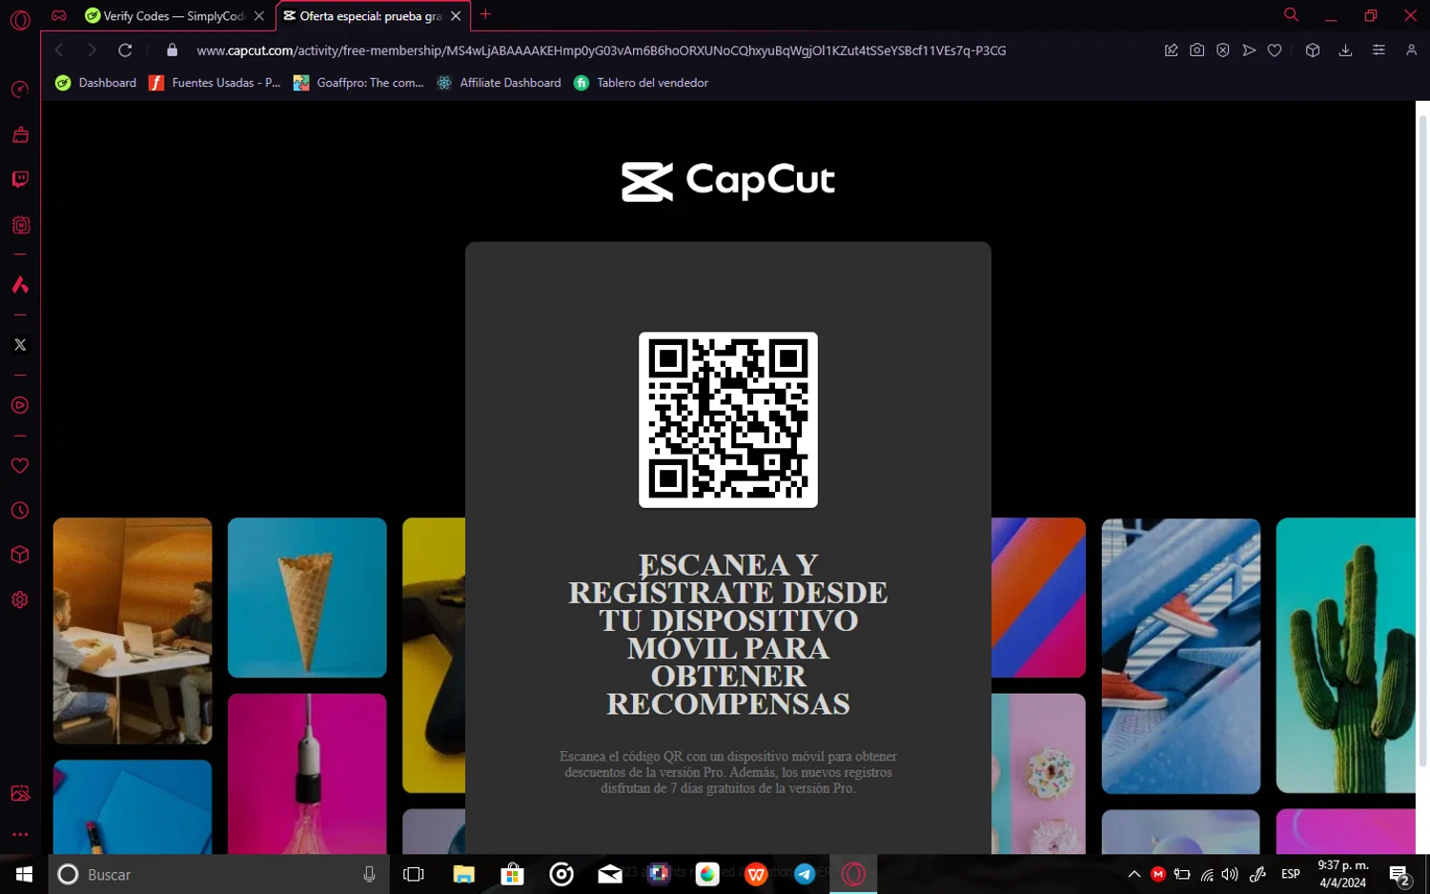
Task: Open the Dashboard bookmark
Action: 95,83
